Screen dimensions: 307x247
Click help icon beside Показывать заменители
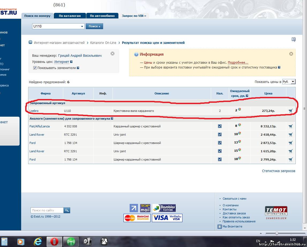coord(78,68)
